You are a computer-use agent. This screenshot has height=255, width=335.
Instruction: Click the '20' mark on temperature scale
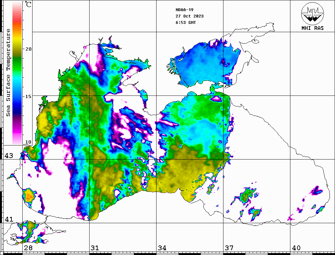click(28, 49)
